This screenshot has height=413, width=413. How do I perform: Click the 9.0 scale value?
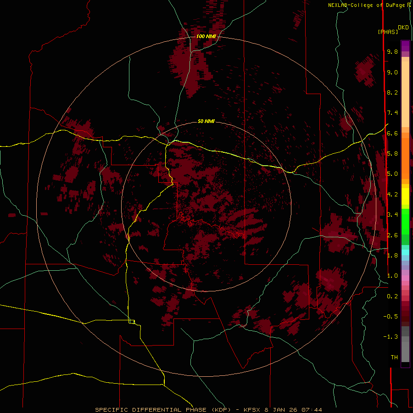(x=392, y=72)
